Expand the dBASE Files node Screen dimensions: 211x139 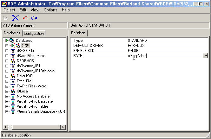[x=7, y=51]
